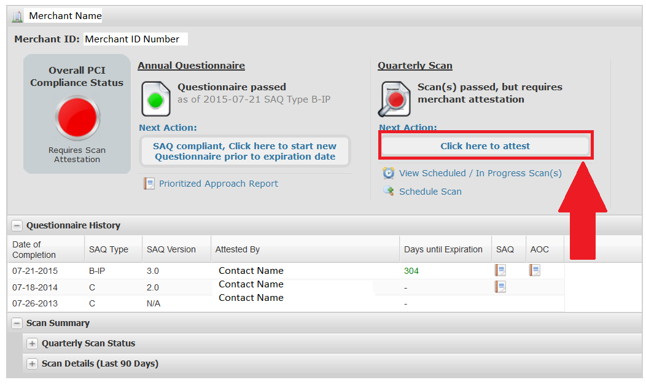Select the 07-26-2013 completion date cell

(x=35, y=303)
